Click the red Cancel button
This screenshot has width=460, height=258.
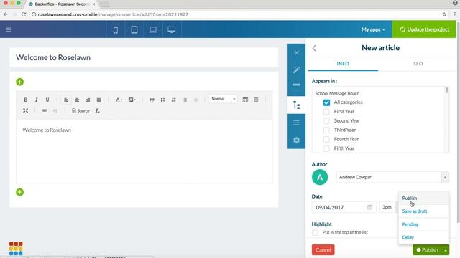(323, 250)
